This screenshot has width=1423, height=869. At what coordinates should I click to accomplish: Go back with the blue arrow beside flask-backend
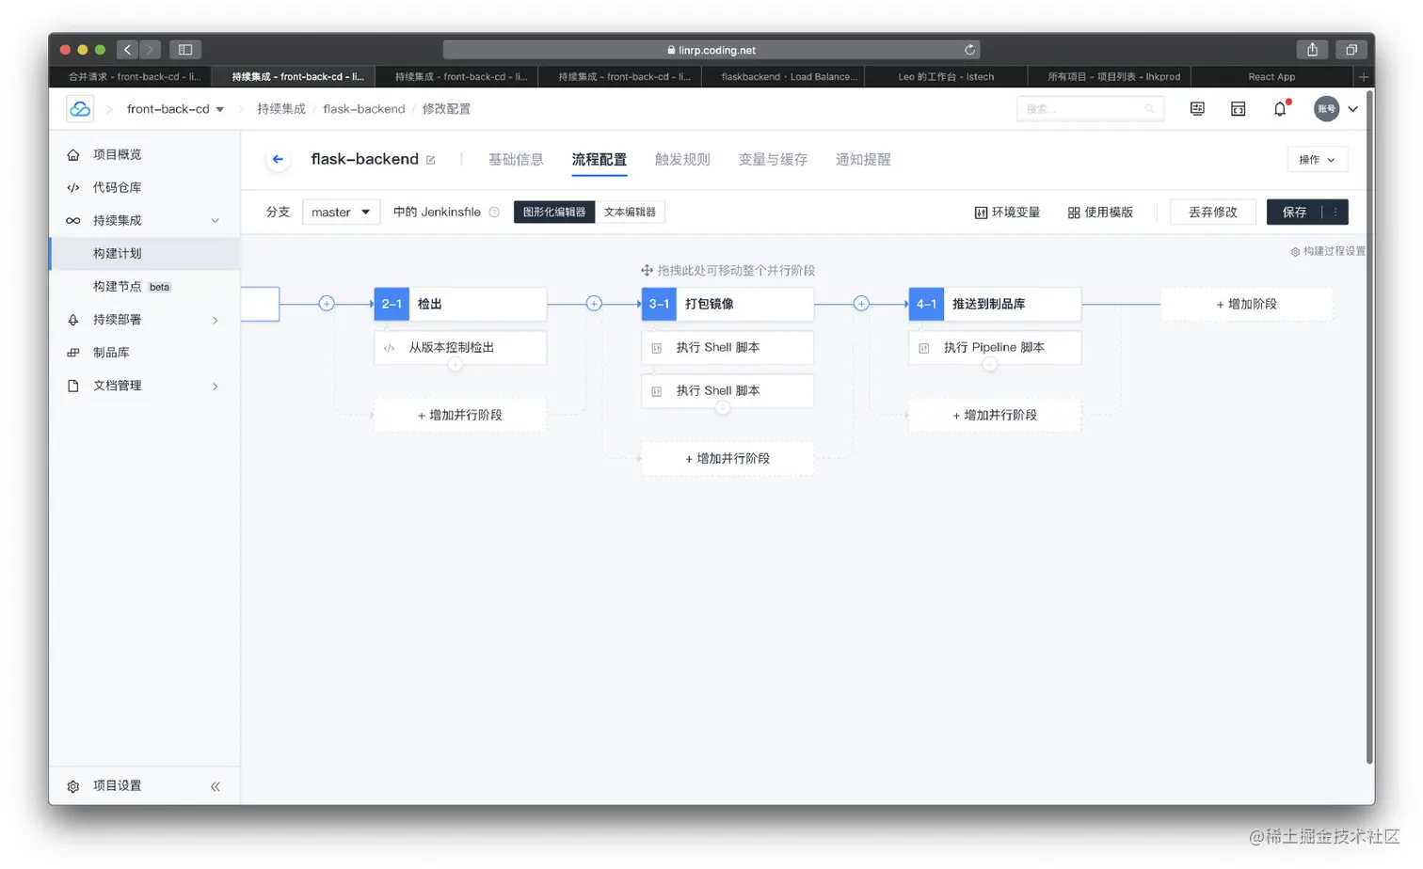point(278,159)
